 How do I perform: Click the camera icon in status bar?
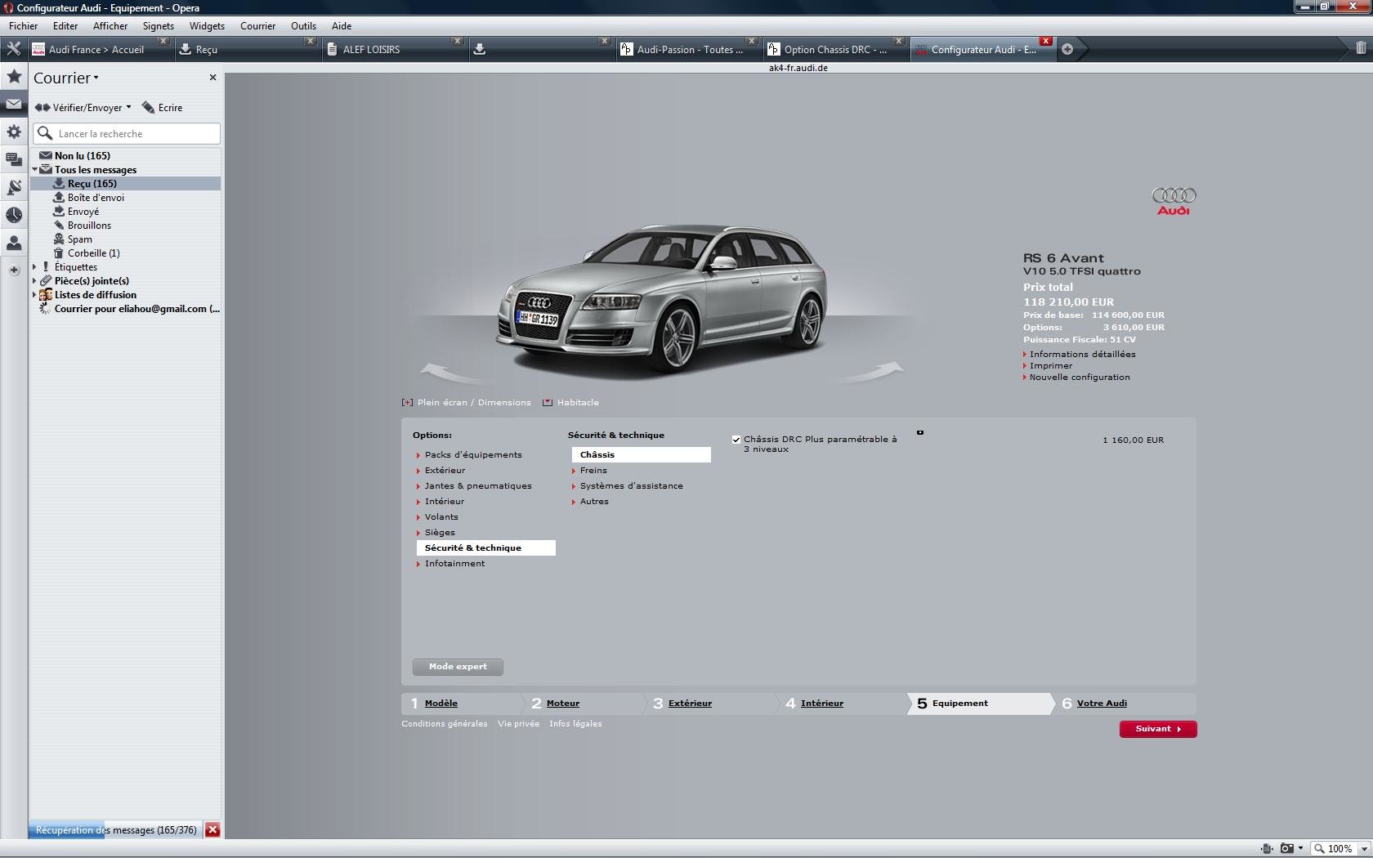coord(1287,848)
